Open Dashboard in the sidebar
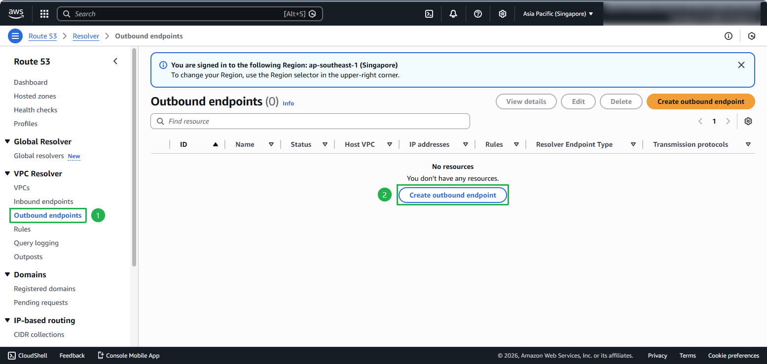Screen dimensions: 767x364 (31, 82)
